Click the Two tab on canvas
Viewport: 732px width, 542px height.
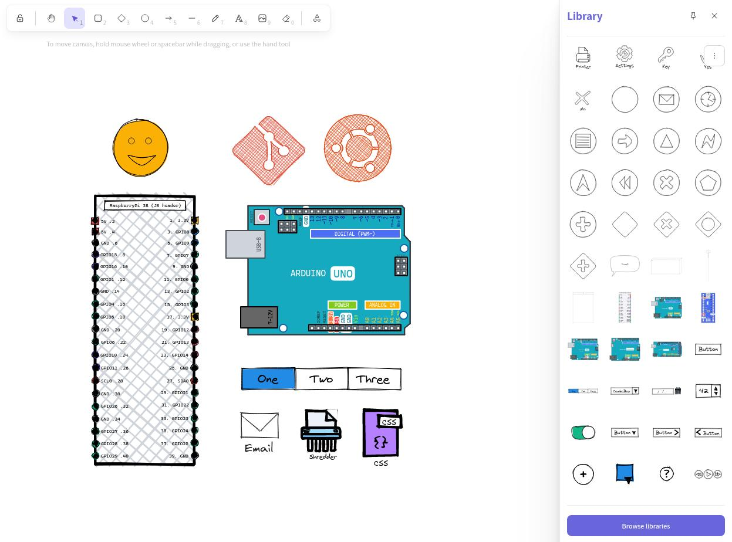click(x=322, y=379)
